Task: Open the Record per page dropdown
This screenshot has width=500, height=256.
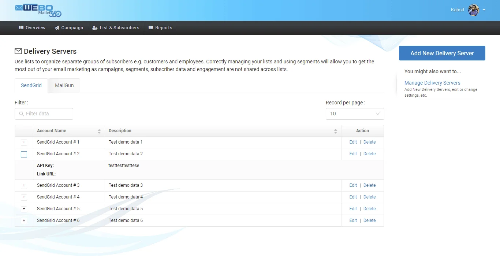Action: (x=355, y=114)
